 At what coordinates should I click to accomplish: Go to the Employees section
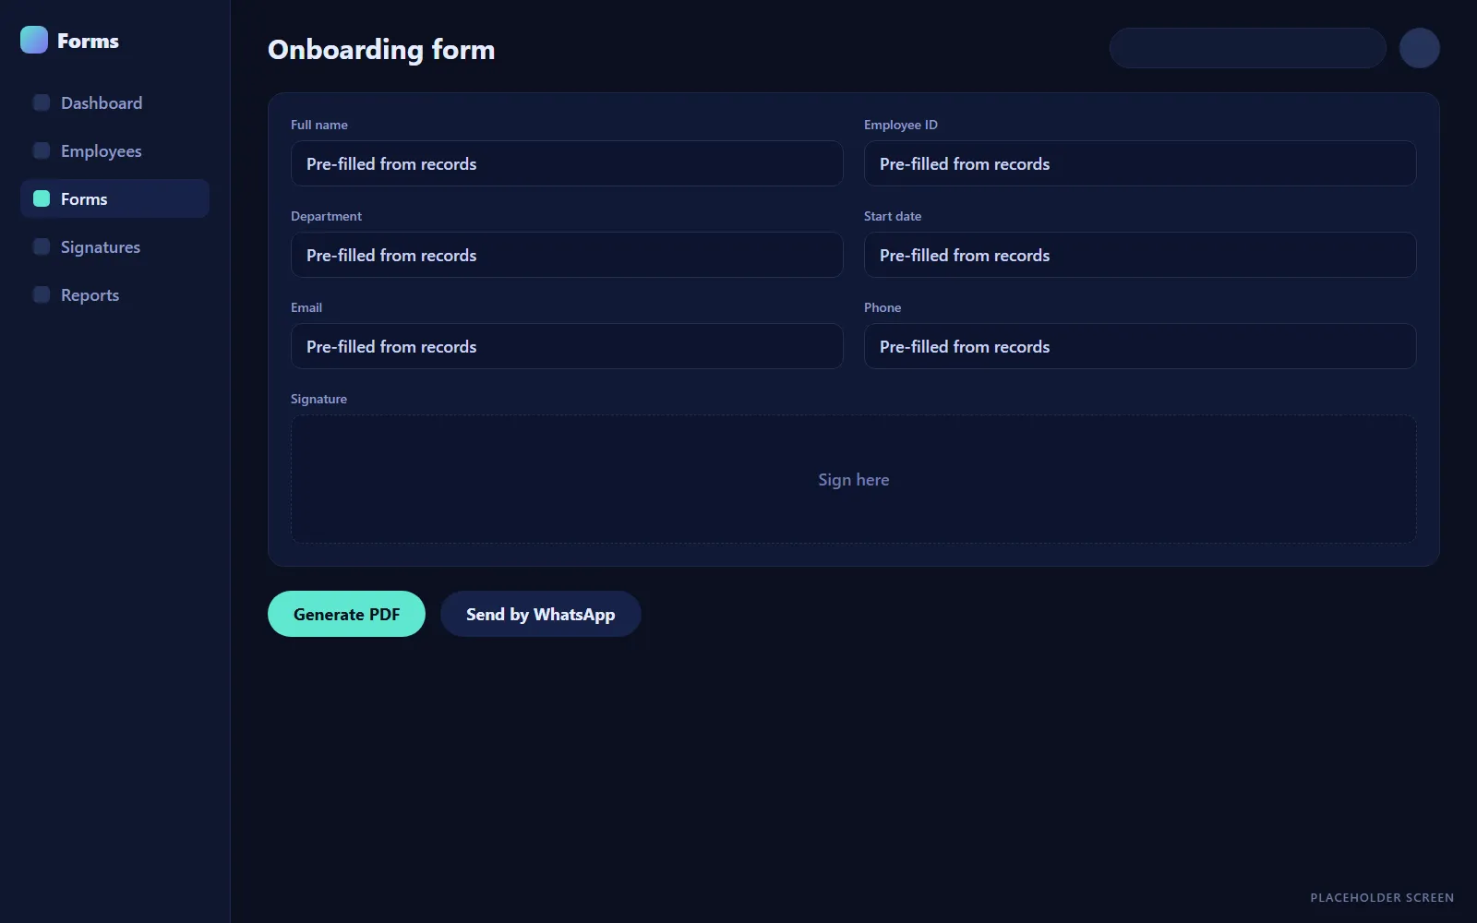click(x=114, y=150)
